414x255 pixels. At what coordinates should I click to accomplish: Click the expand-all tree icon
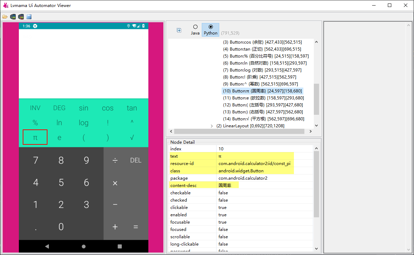tap(179, 30)
